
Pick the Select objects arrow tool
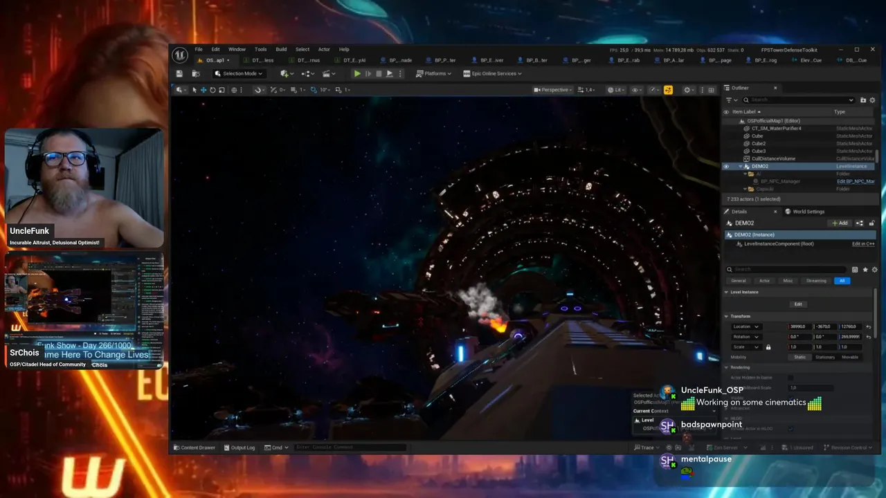pos(195,90)
